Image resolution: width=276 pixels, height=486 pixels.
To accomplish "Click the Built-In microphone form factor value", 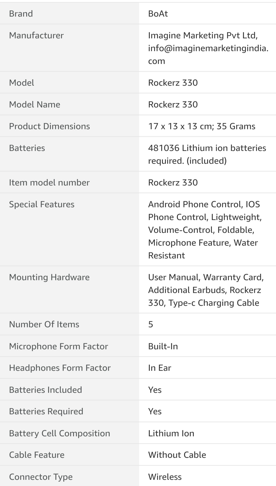I will 163,346.
